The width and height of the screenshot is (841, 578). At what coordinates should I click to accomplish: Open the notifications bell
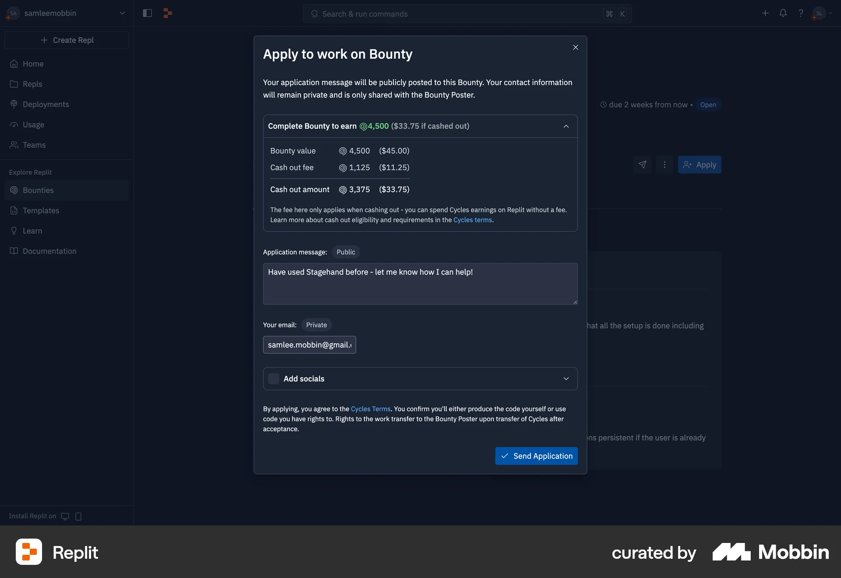tap(783, 13)
